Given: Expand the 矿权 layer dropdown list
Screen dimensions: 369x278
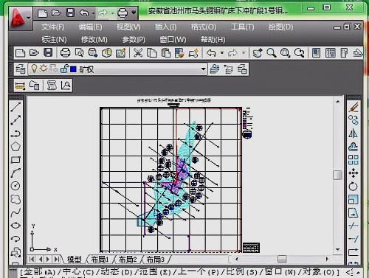Looking at the screenshot, I should [x=203, y=69].
